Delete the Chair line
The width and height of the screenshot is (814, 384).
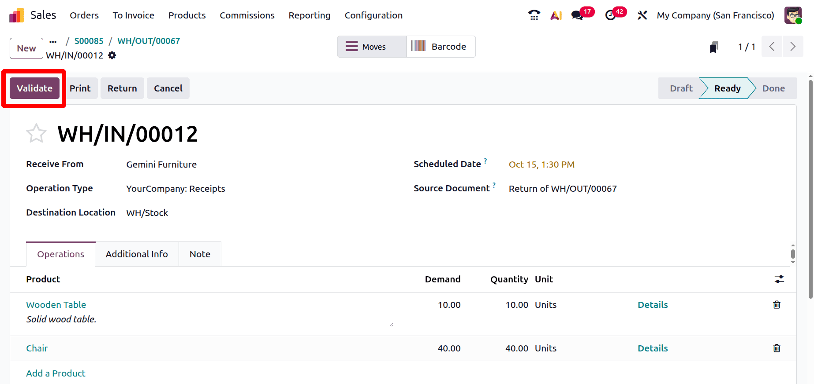point(777,348)
